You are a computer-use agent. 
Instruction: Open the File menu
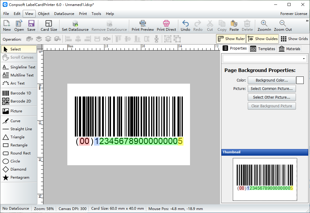coord(6,14)
